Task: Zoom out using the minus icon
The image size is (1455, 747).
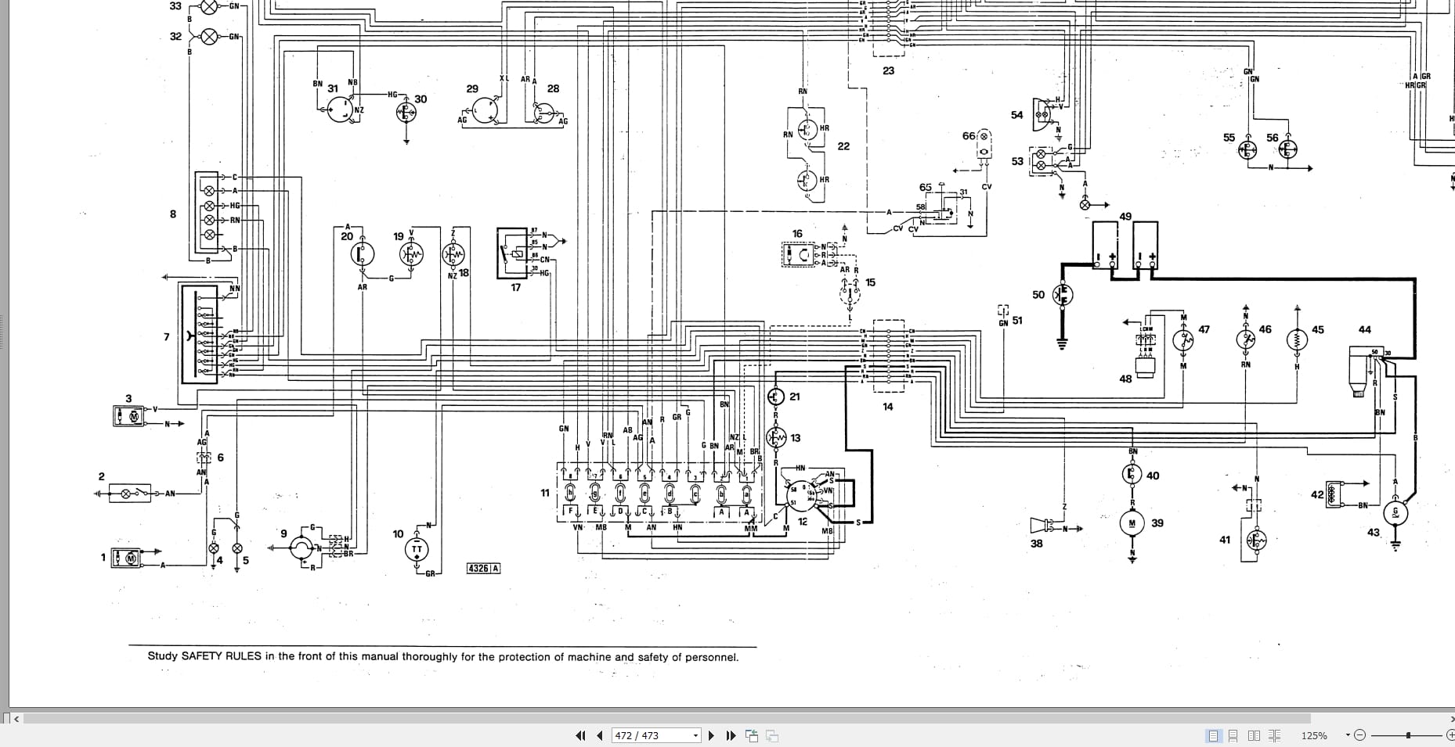Action: click(1360, 735)
